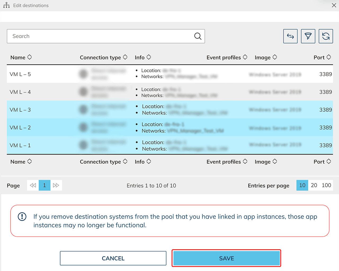This screenshot has width=339, height=271.
Task: Show 100 entries per page
Action: [326, 185]
